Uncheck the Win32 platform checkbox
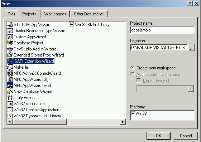Screen dimensions: 201x142 click(133, 113)
